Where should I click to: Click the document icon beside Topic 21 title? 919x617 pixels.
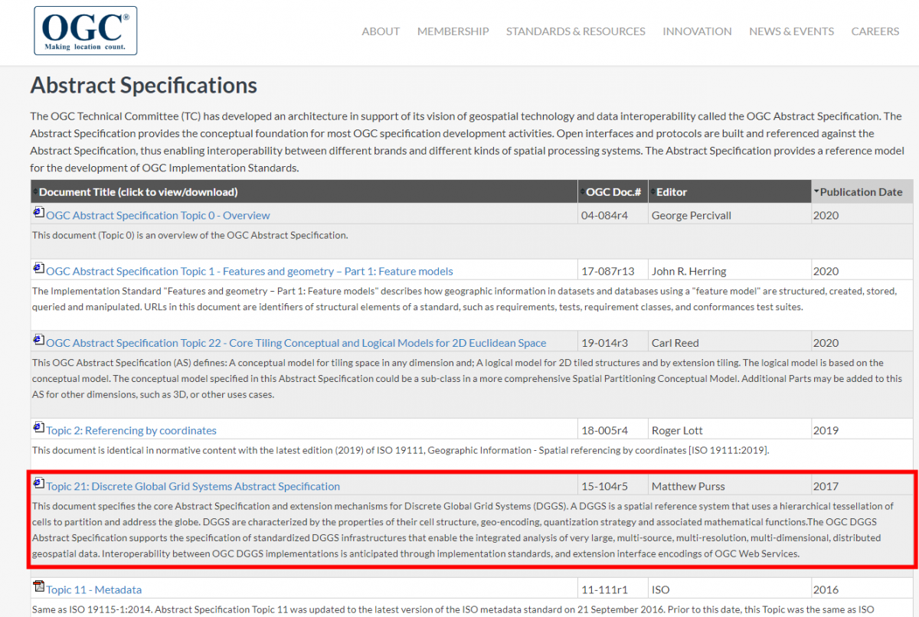[x=38, y=484]
